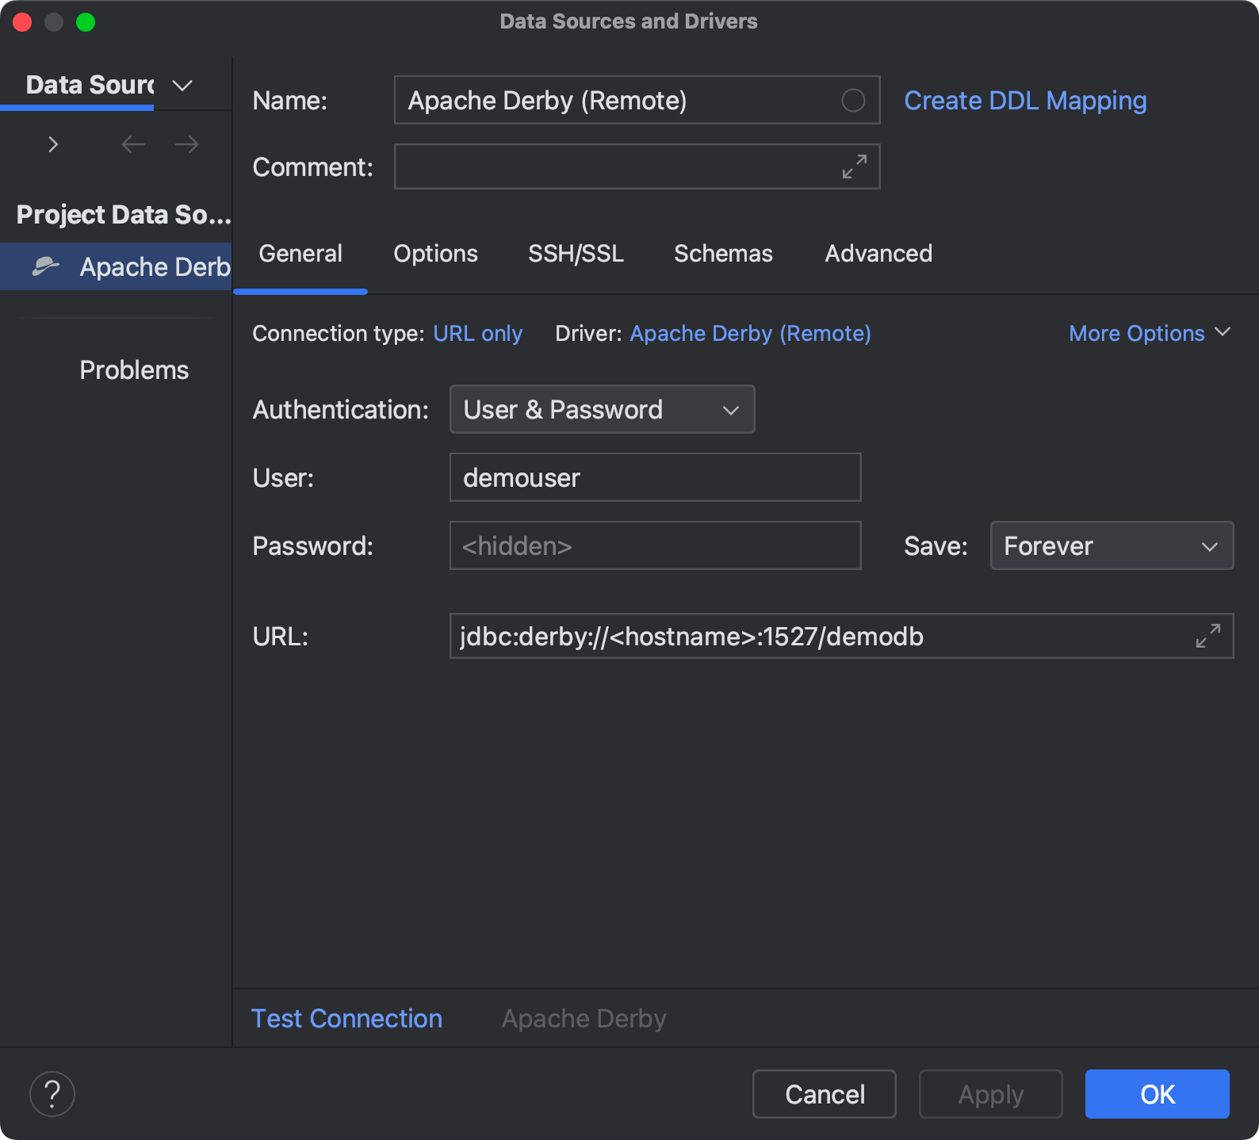Click the forward arrow in sidebar toolbar
Viewport: 1259px width, 1140px height.
tap(187, 144)
